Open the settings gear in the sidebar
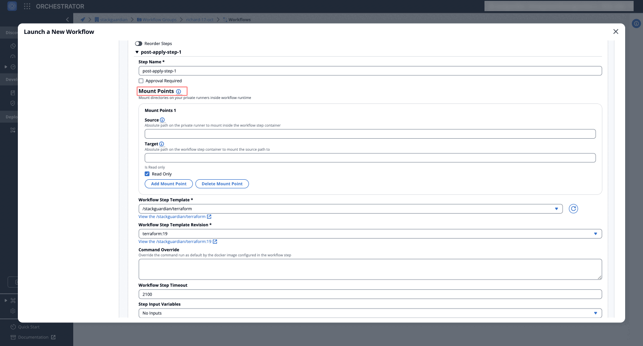The height and width of the screenshot is (346, 643). click(13, 311)
